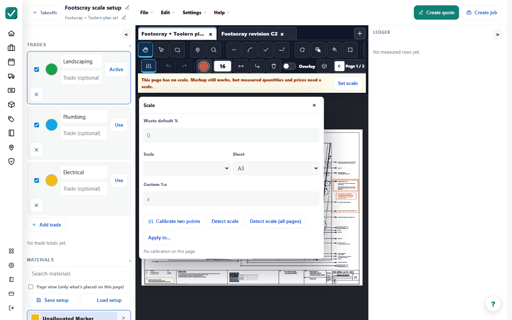This screenshot has width=512, height=320.
Task: Activate the magnifier zoom tool
Action: [x=214, y=50]
